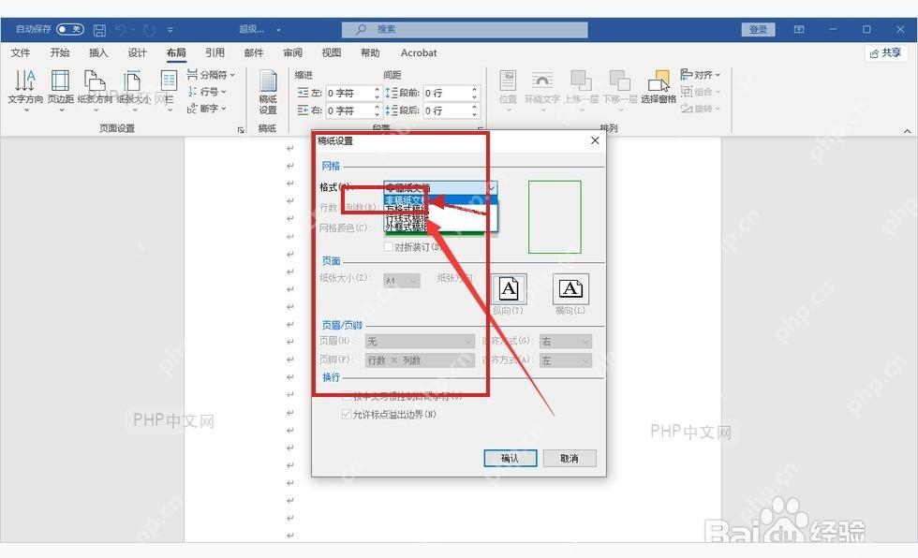Switch to the 引用 tab
Screen dimensions: 918x558
point(215,52)
